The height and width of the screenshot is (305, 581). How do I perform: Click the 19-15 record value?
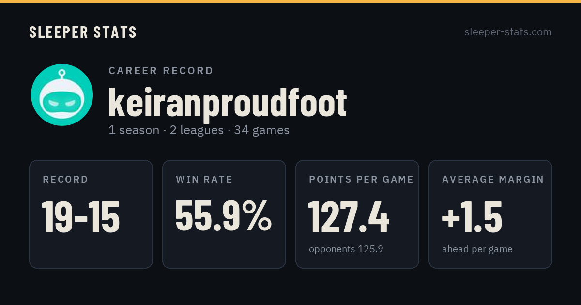81,217
